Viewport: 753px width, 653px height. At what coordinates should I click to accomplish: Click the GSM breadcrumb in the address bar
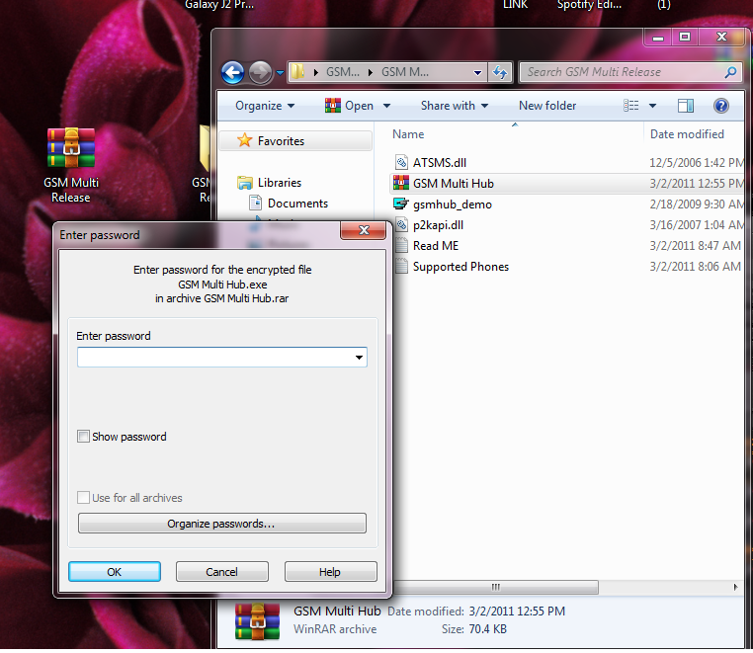point(342,72)
